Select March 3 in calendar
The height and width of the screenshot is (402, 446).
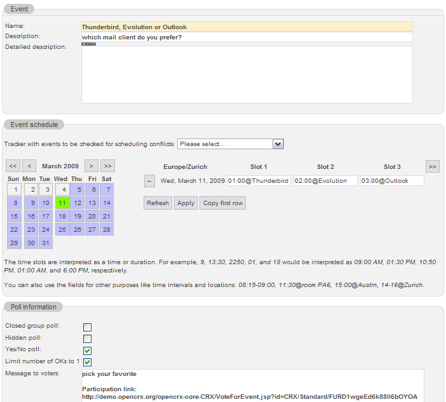click(x=46, y=190)
